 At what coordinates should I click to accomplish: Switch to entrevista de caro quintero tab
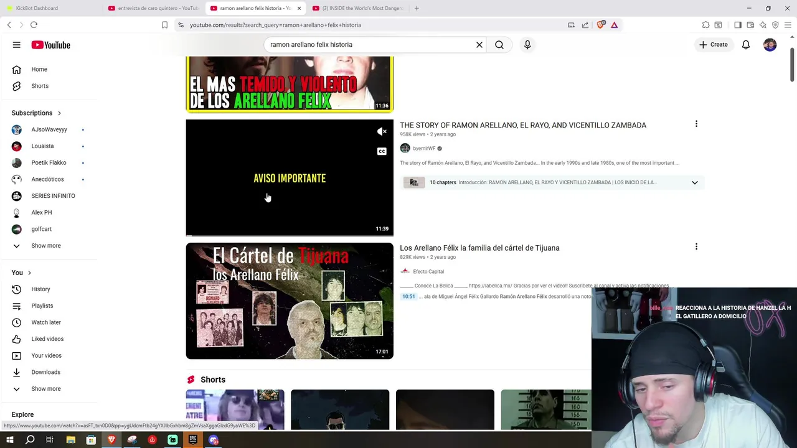click(x=153, y=8)
